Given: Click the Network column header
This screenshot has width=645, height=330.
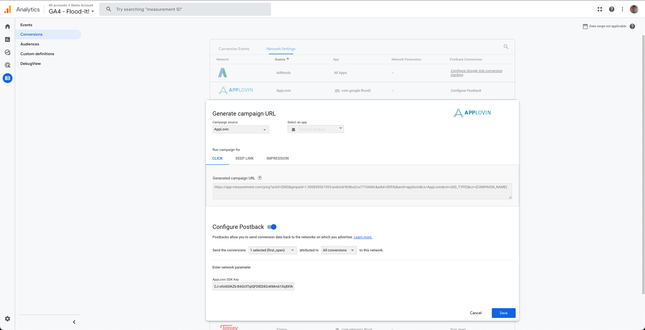Looking at the screenshot, I should click(x=222, y=59).
